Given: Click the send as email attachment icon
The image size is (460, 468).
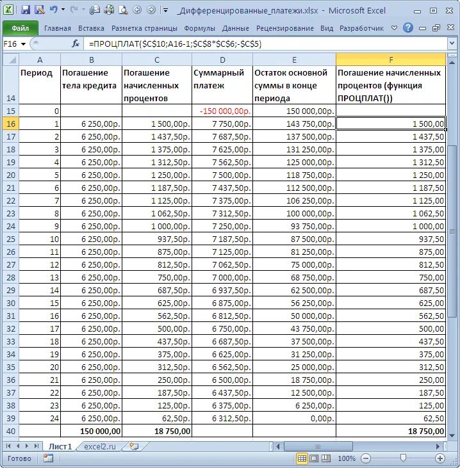Looking at the screenshot, I should coord(95,10).
